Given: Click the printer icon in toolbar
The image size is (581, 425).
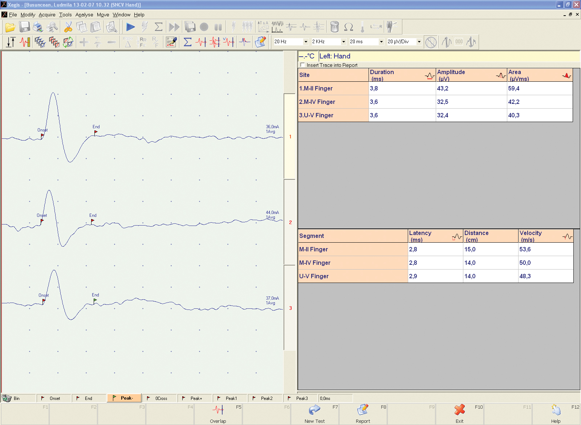Looking at the screenshot, I should (38, 27).
